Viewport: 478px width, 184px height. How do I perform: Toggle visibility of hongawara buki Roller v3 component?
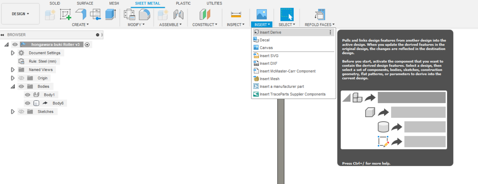tap(15, 44)
